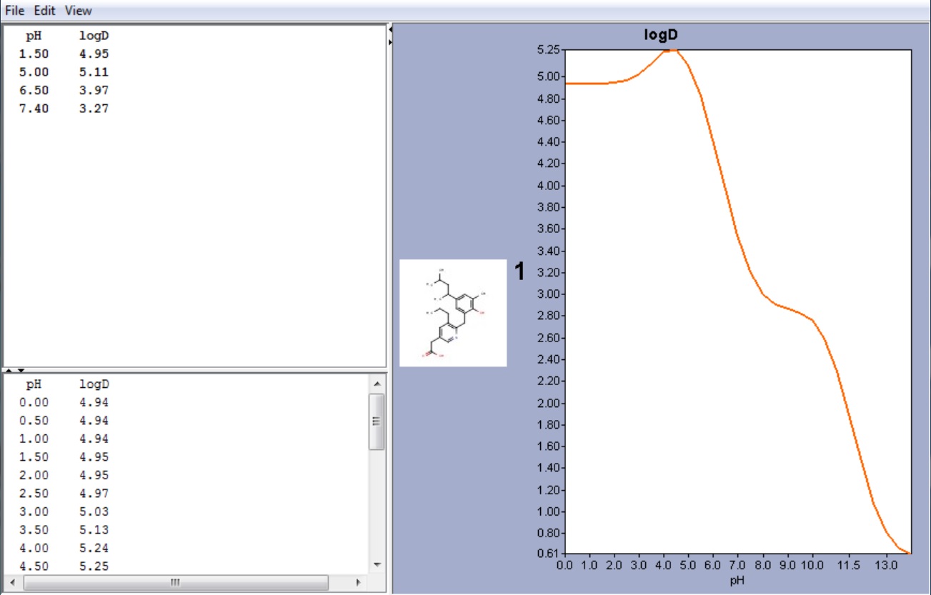The width and height of the screenshot is (931, 595).
Task: Select the pH 7.40 row in upper table
Action: (64, 109)
